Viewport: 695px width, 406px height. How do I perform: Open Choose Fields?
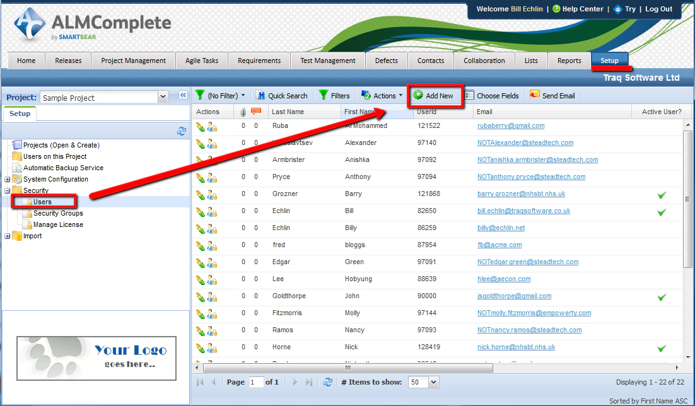[493, 95]
